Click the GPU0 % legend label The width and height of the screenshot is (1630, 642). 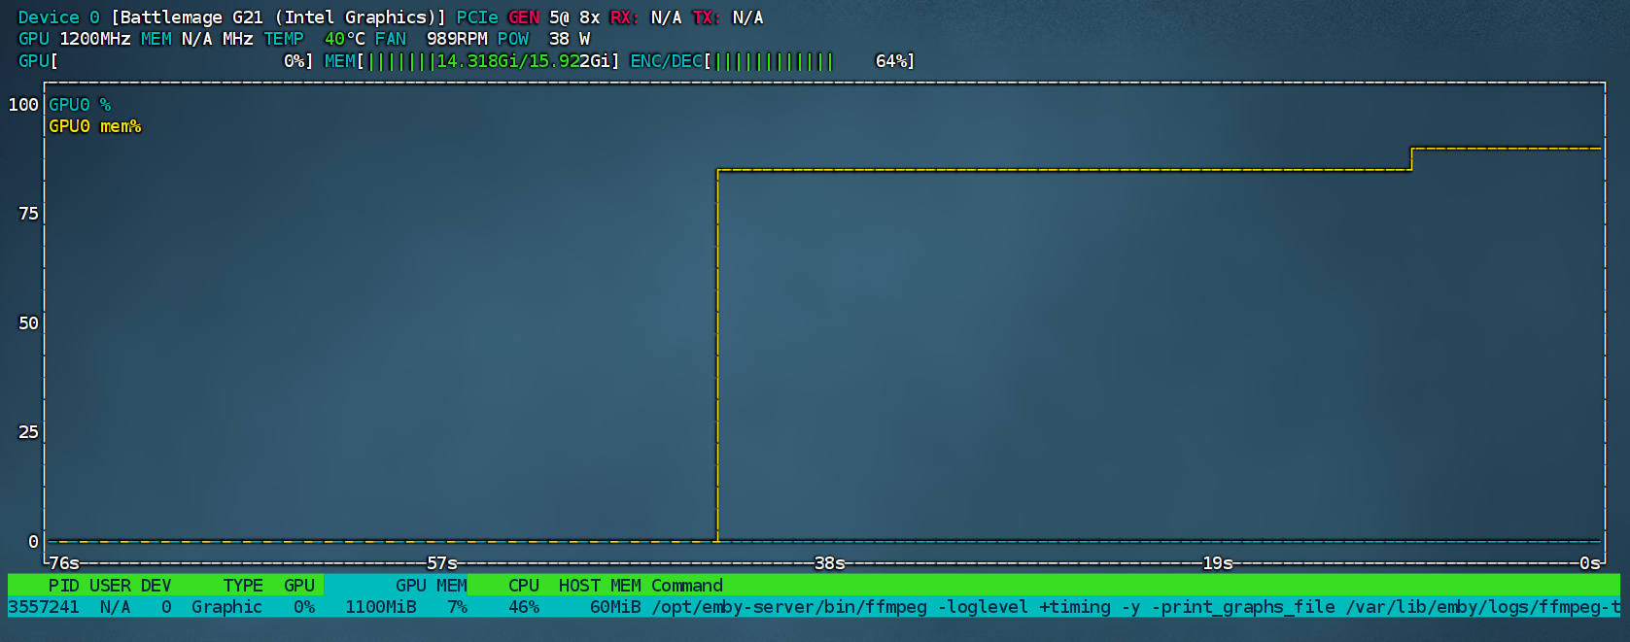click(80, 105)
